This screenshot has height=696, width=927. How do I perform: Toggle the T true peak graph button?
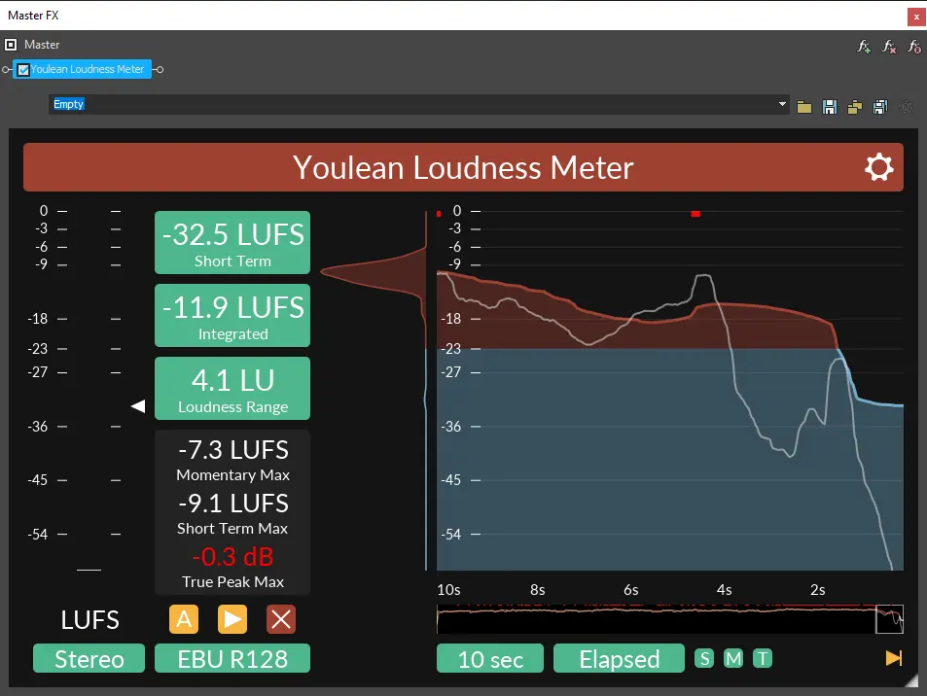point(763,658)
